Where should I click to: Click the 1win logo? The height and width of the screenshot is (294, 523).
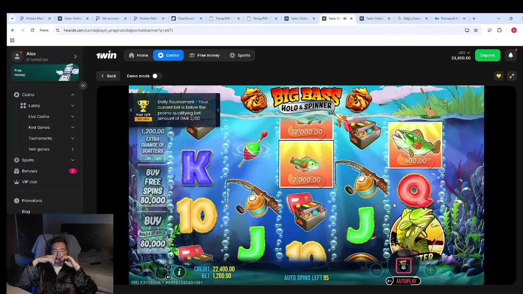[x=106, y=55]
